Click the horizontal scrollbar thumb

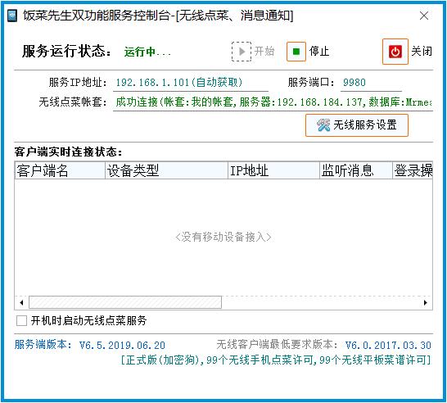tap(125, 302)
